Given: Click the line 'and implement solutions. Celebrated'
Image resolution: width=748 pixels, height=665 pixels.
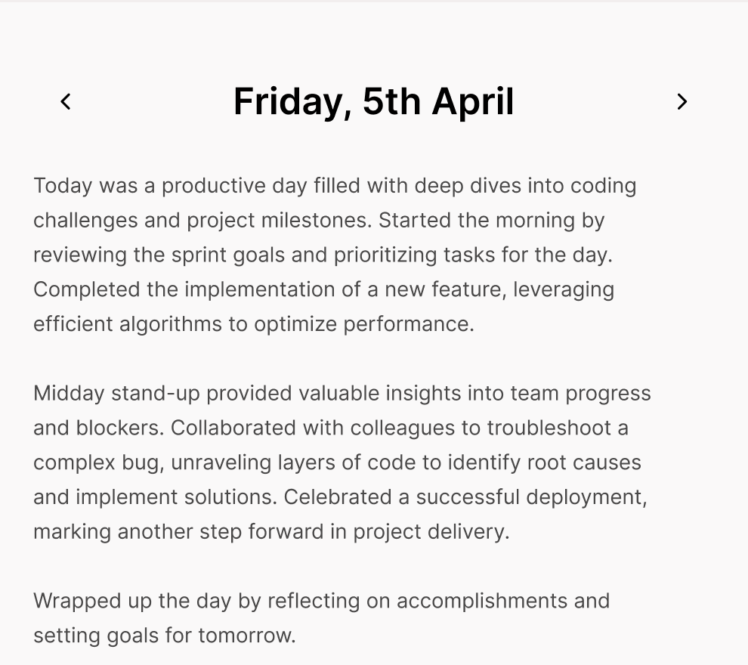Looking at the screenshot, I should tap(340, 497).
